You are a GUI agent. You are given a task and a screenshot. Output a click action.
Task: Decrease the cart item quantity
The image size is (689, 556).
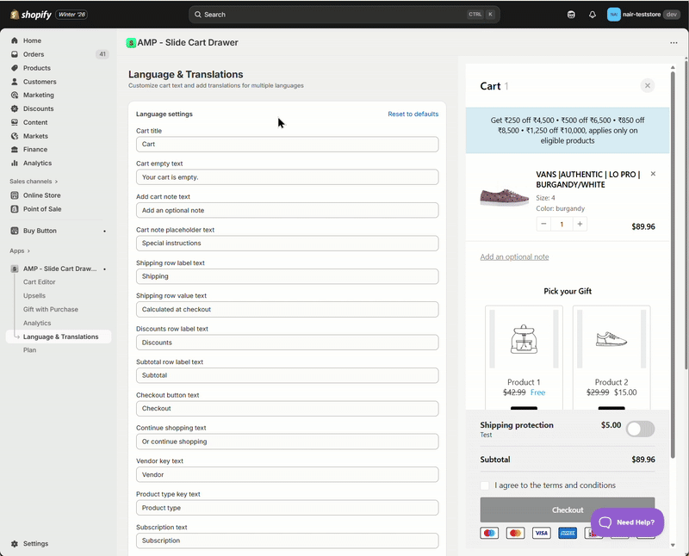[543, 224]
